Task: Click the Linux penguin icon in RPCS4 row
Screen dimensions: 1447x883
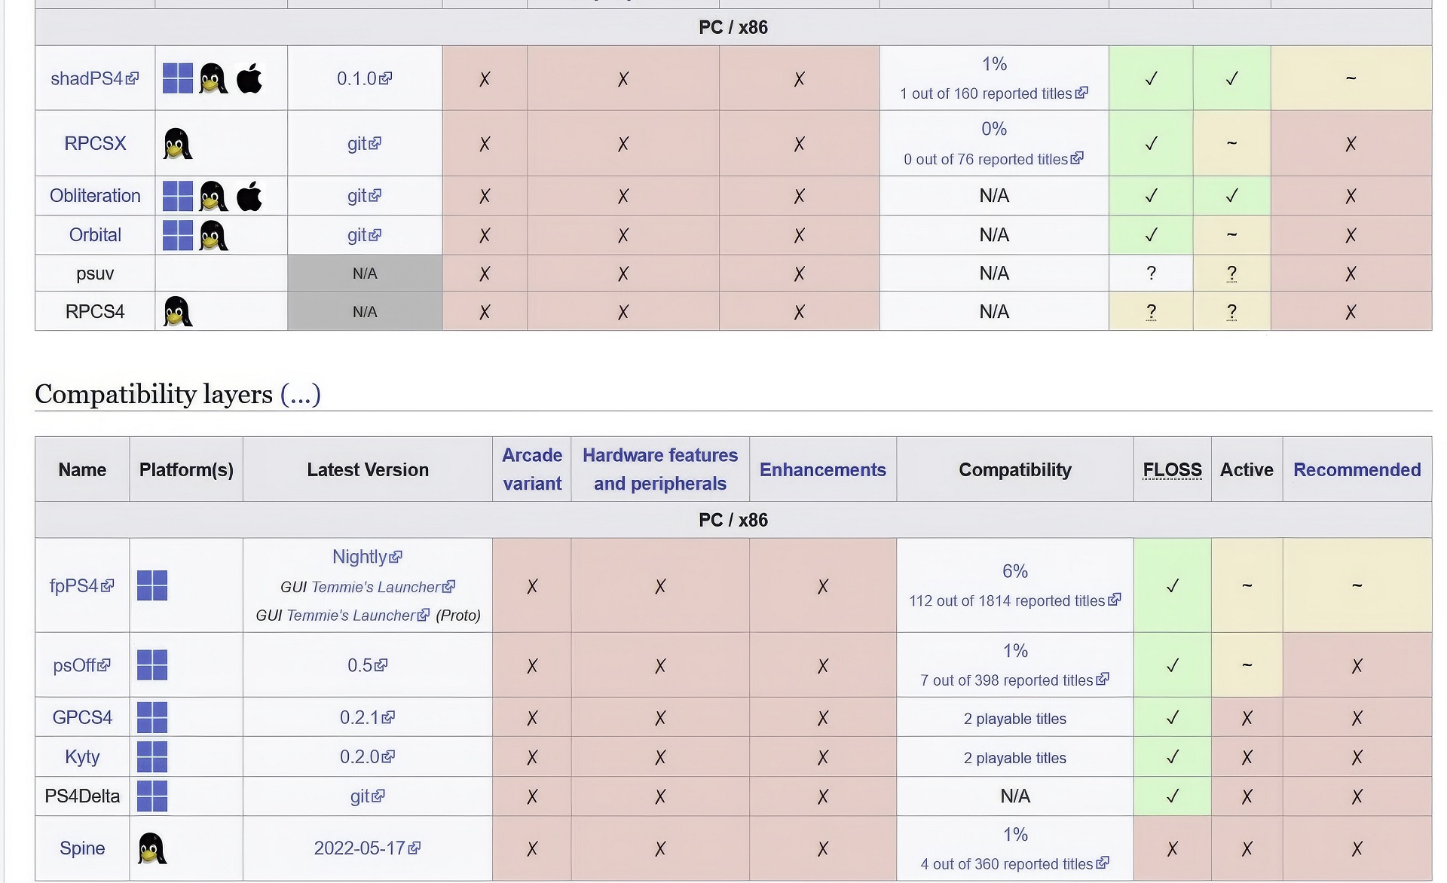Action: click(178, 311)
